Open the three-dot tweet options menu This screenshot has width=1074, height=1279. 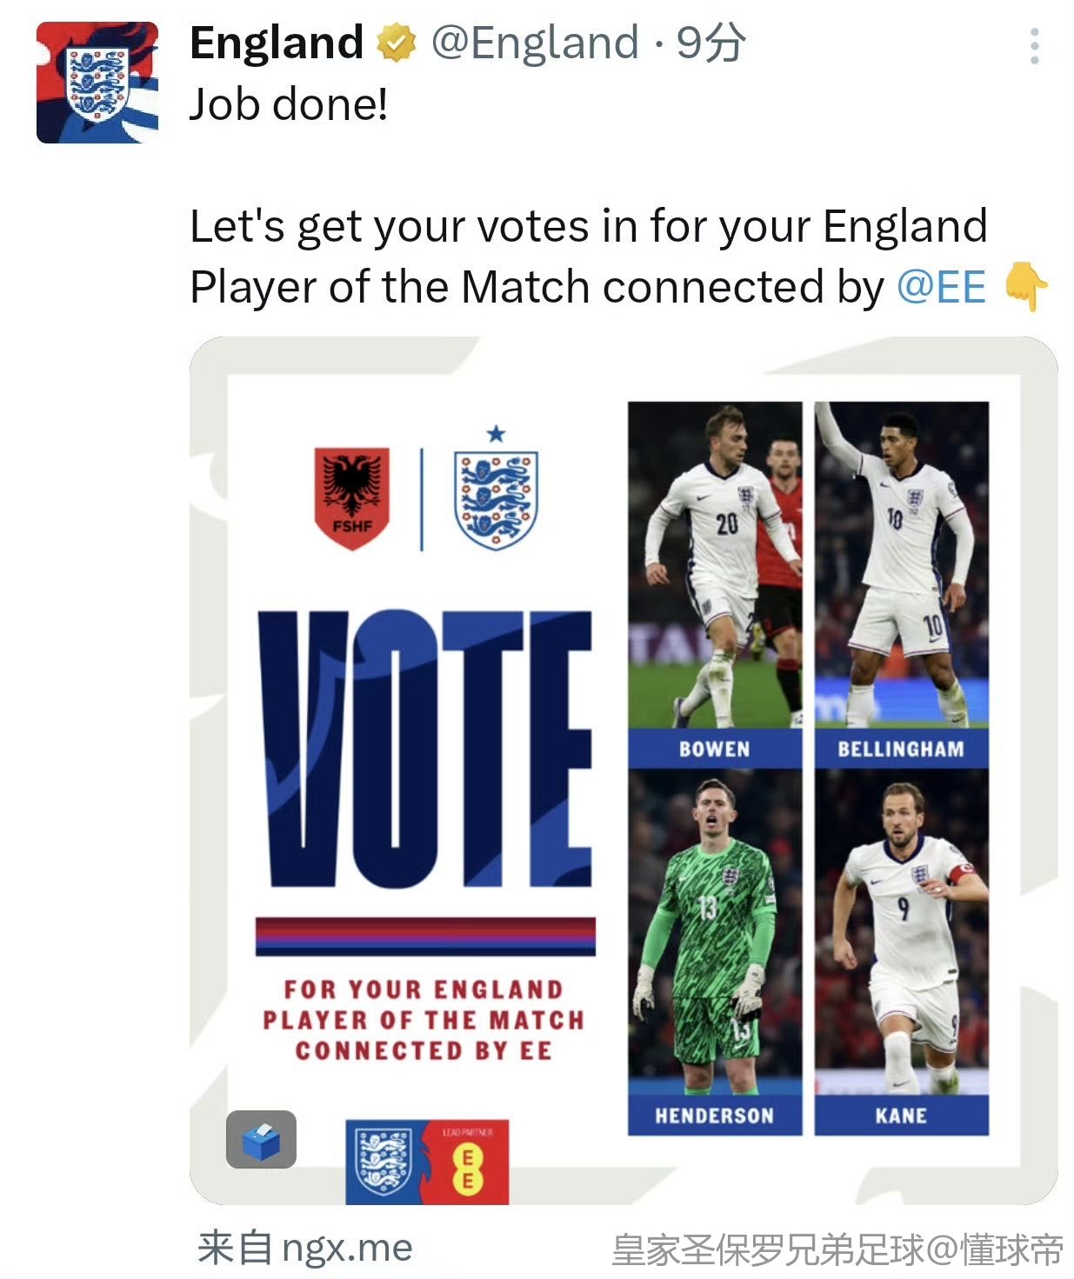click(1034, 46)
